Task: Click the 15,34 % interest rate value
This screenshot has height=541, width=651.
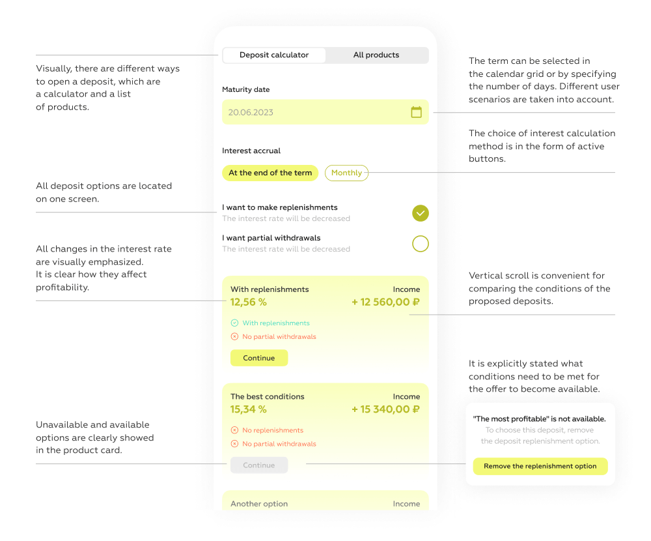Action: pyautogui.click(x=249, y=409)
